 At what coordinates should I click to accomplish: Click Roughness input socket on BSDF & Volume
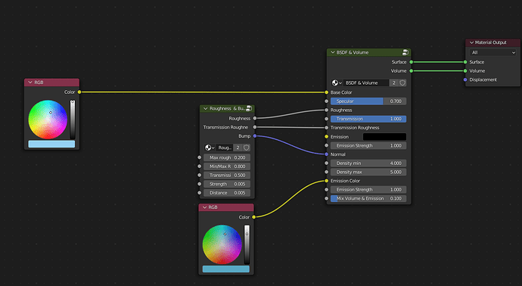327,110
